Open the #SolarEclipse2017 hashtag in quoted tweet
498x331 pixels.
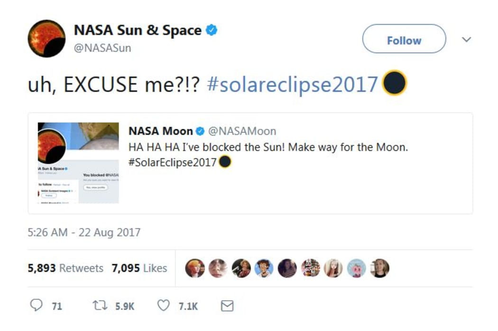(173, 162)
